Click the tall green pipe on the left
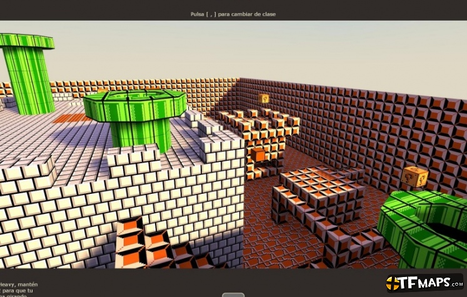 point(28,74)
